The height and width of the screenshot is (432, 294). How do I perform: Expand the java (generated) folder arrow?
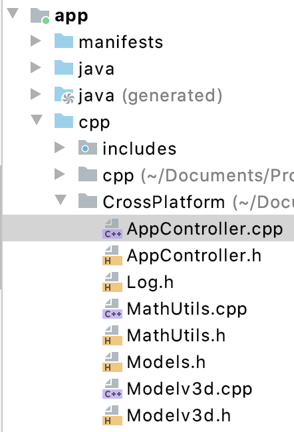tap(36, 94)
